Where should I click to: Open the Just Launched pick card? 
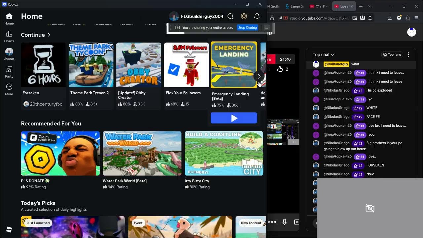click(x=73, y=227)
